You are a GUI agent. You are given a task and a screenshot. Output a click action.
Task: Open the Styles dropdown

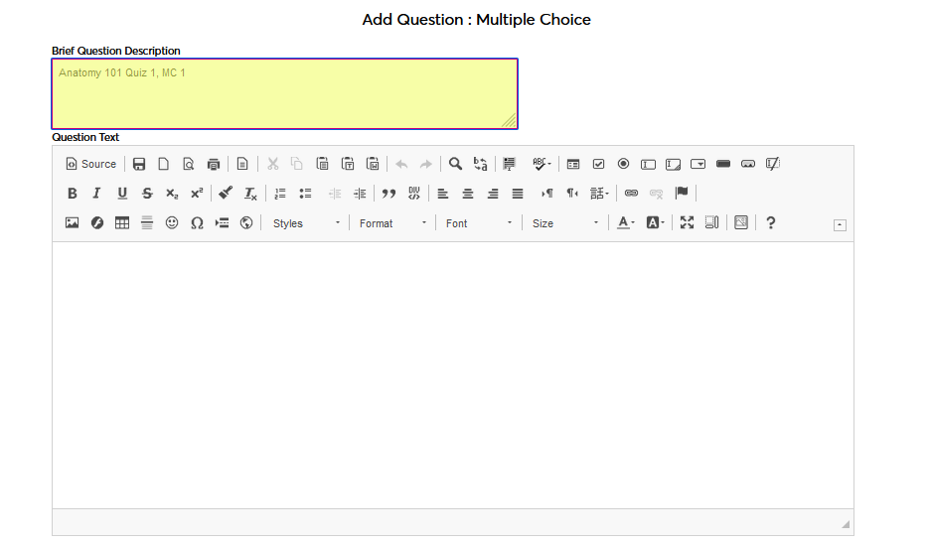306,223
